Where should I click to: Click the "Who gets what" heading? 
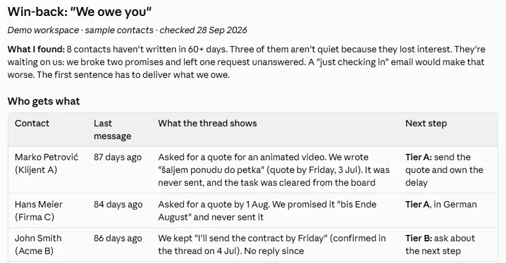[43, 101]
